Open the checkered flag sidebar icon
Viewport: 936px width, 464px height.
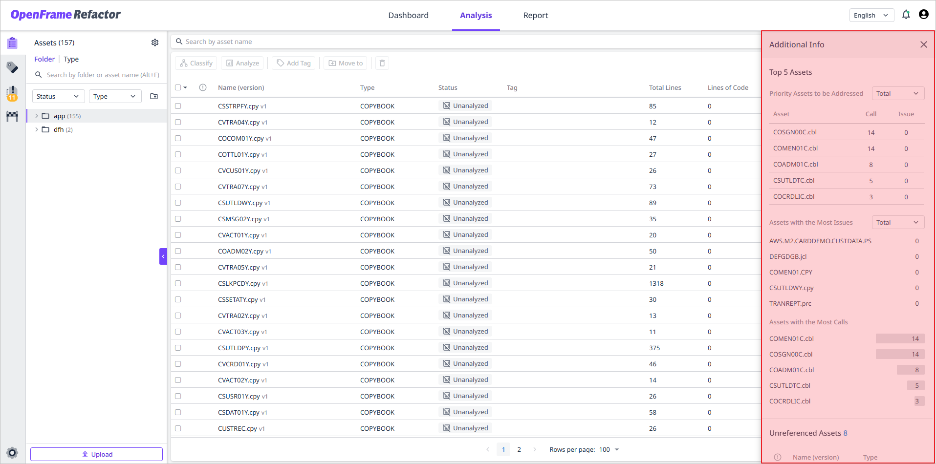coord(12,116)
